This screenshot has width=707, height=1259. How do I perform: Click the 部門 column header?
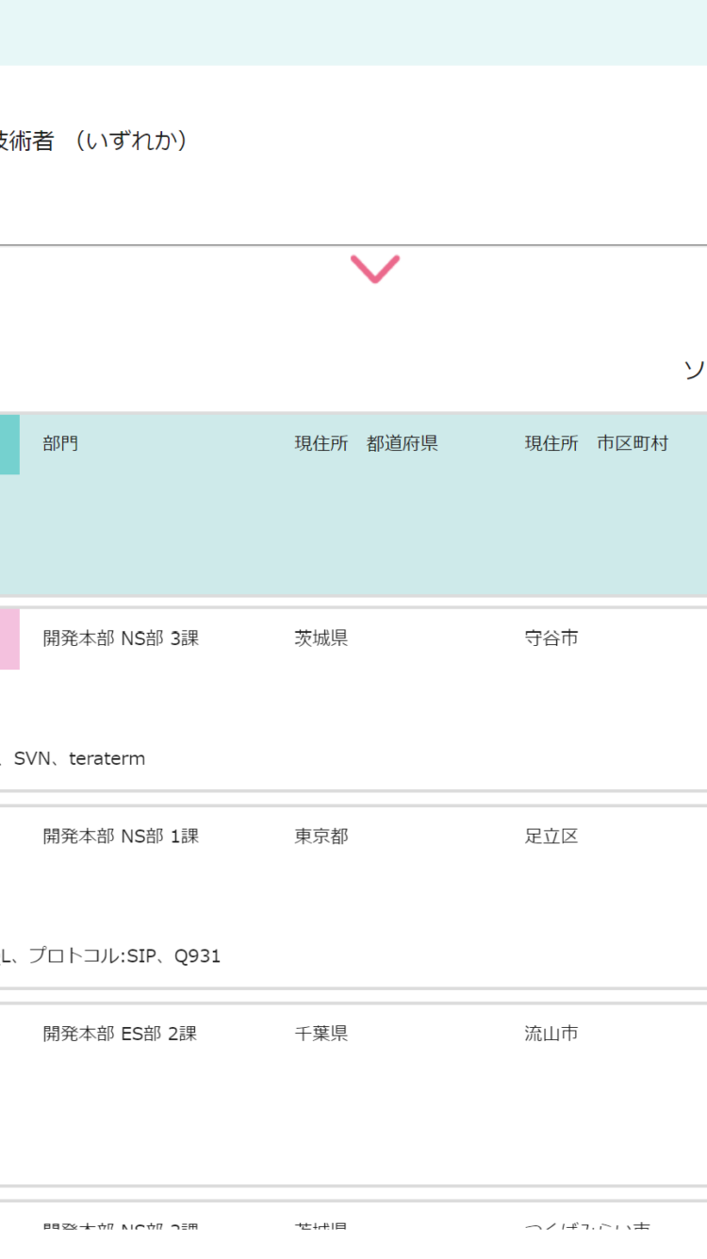tap(60, 443)
